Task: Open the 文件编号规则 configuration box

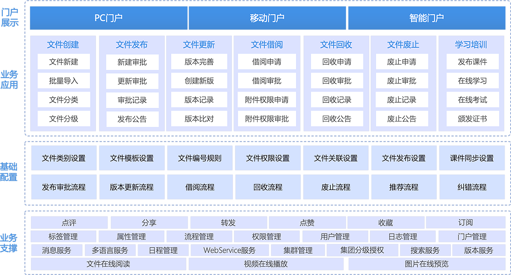Action: [200, 158]
